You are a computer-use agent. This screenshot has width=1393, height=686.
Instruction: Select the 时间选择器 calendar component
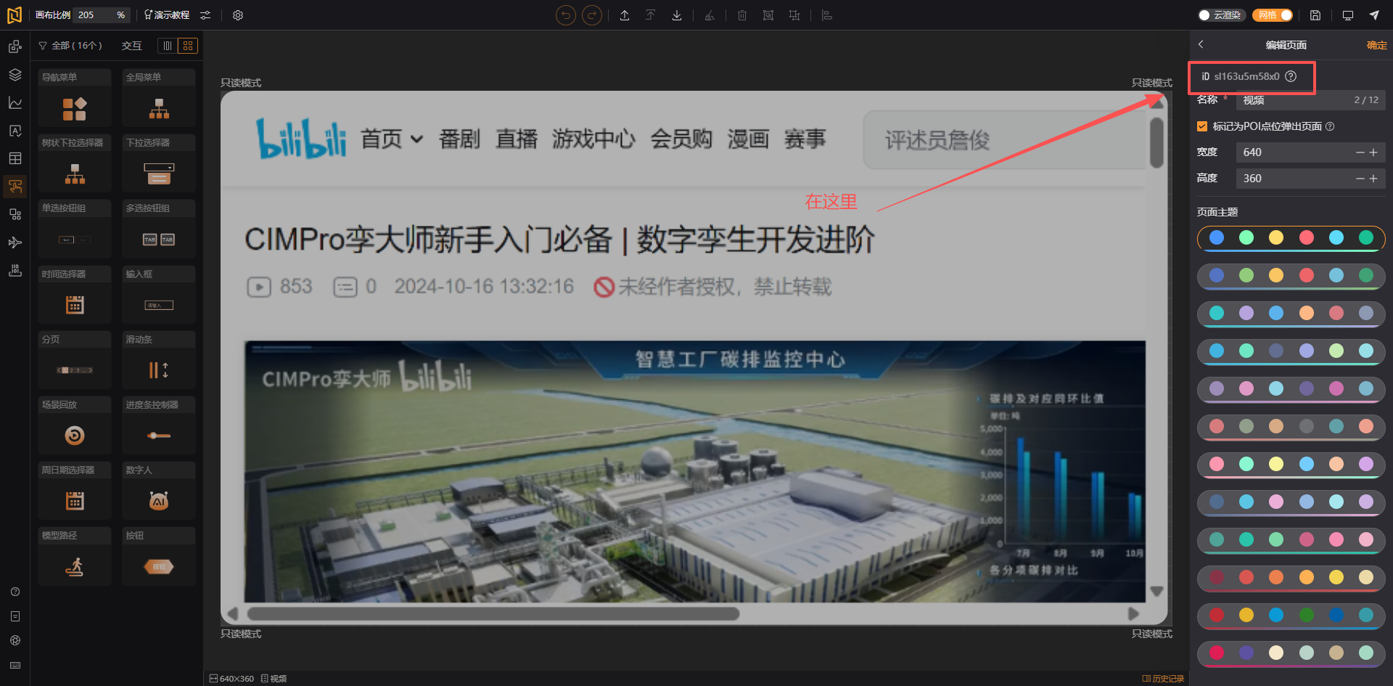75,295
